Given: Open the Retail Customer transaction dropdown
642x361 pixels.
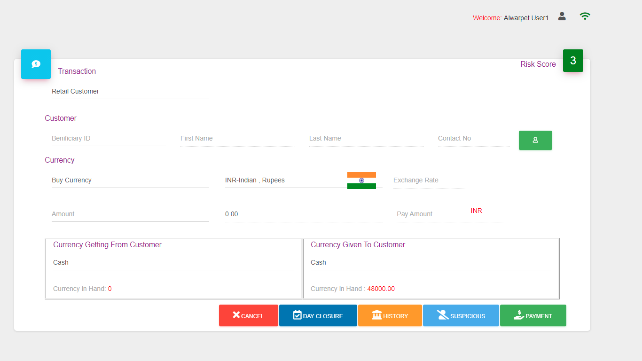Looking at the screenshot, I should coord(130,92).
